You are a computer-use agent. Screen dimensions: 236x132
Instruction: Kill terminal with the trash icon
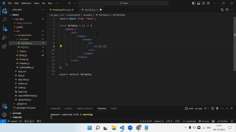pyautogui.click(x=217, y=109)
